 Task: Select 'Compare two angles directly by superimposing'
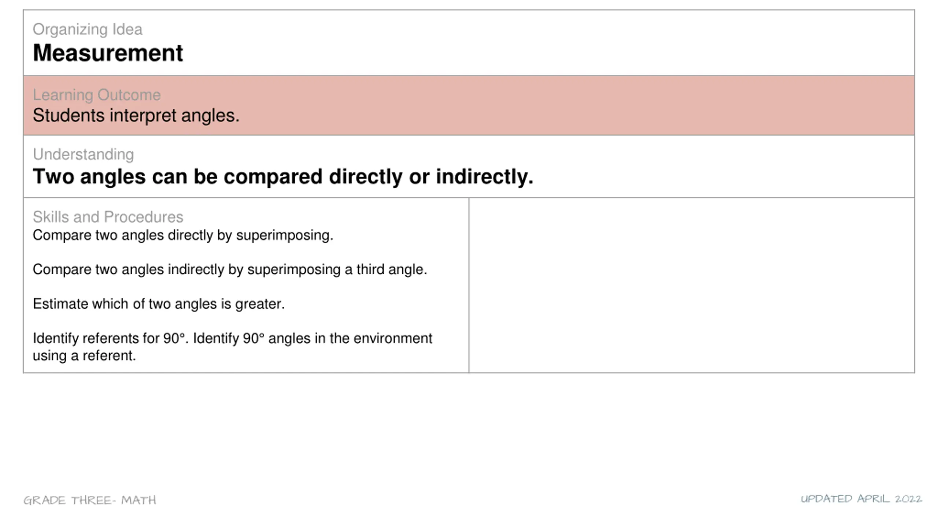[x=183, y=235]
